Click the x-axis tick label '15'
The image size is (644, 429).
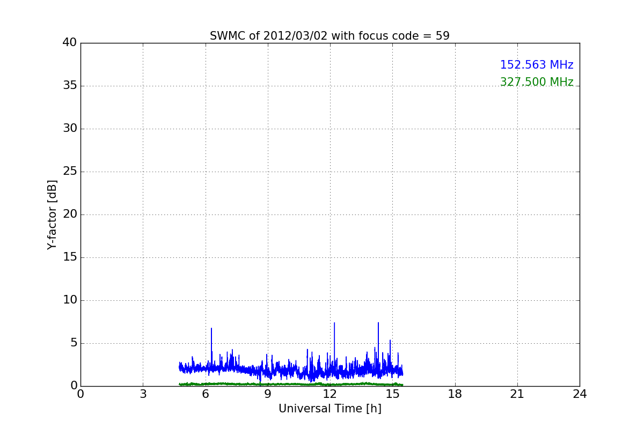tap(392, 394)
